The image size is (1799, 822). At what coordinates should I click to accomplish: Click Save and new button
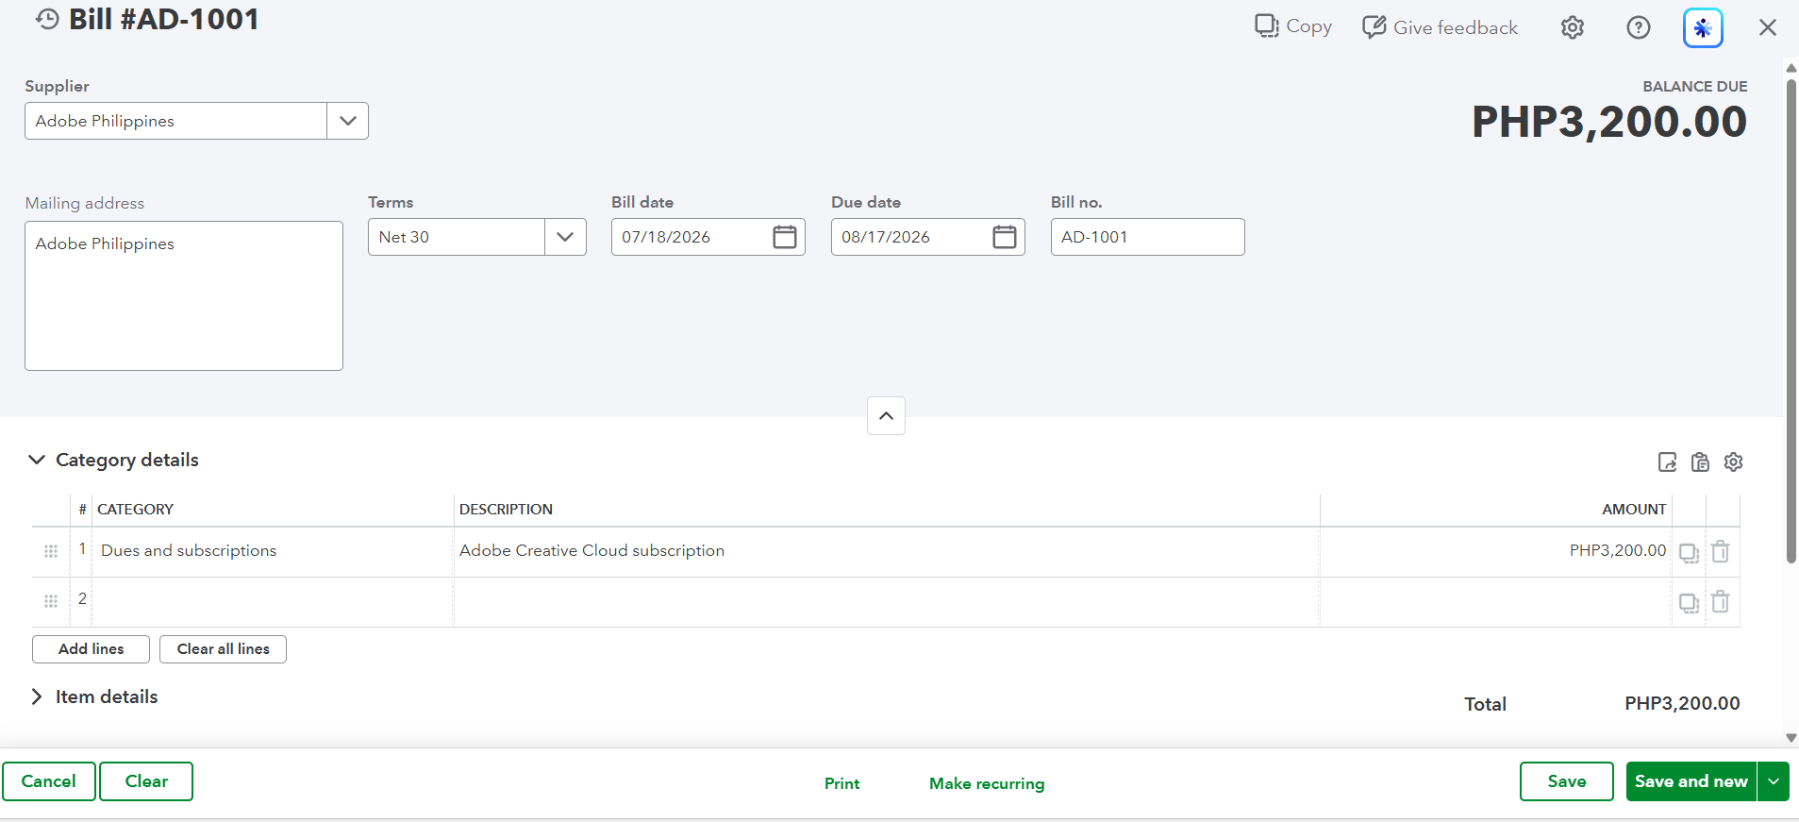(x=1691, y=781)
